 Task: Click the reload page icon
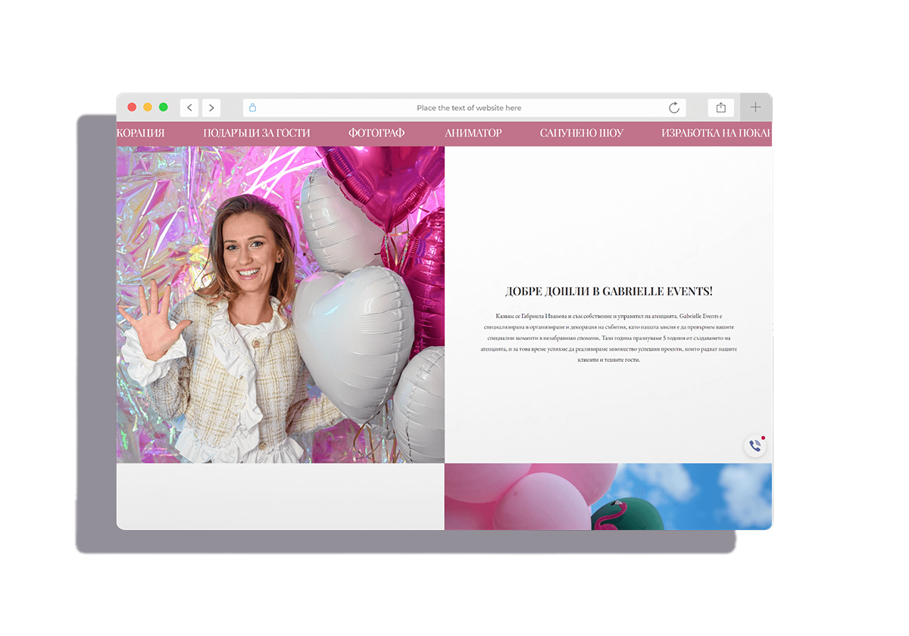click(674, 108)
